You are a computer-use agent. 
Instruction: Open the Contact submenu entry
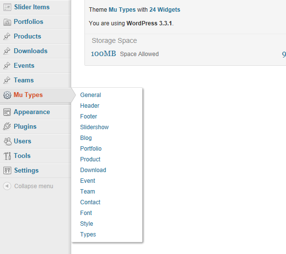coord(90,202)
